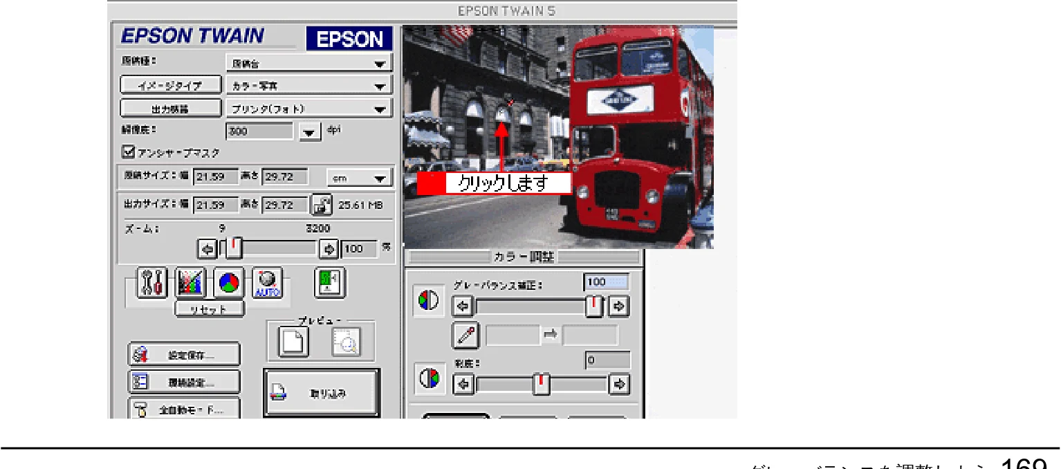Click the zoom slider thumb
The image size is (1061, 469).
[x=236, y=247]
